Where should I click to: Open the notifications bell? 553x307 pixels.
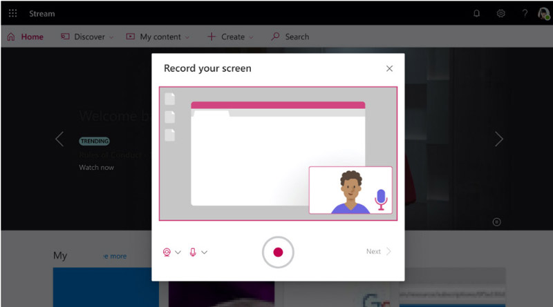point(476,13)
